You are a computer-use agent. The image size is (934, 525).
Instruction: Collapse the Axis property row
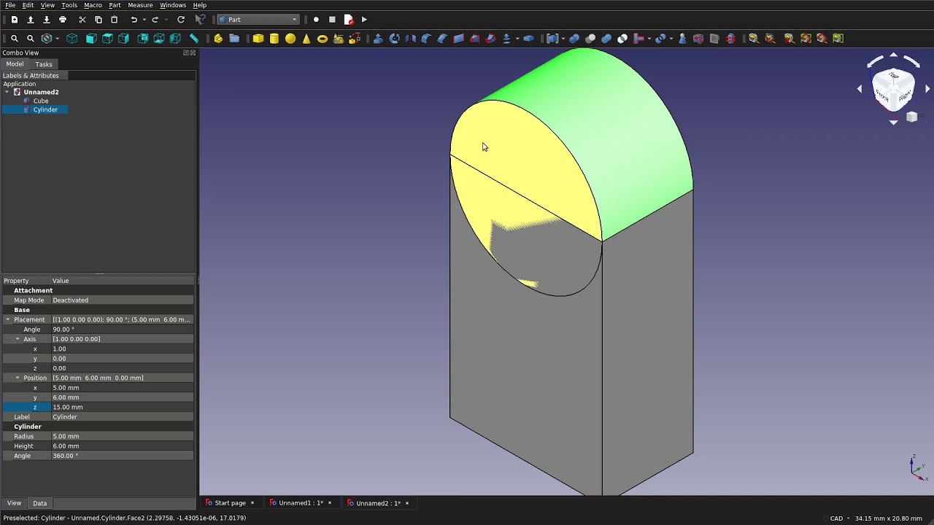(18, 339)
